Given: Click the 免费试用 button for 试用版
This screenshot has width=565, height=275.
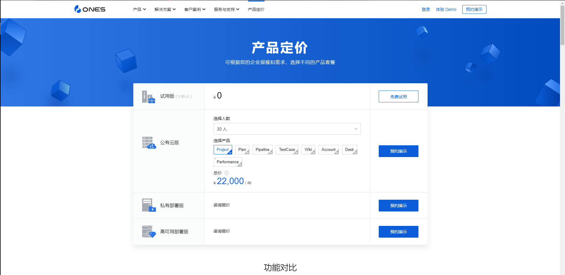Looking at the screenshot, I should (398, 96).
